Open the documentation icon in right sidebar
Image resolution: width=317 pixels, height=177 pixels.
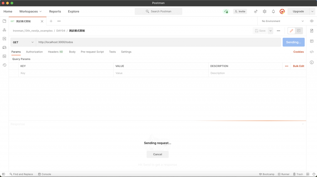pyautogui.click(x=311, y=31)
